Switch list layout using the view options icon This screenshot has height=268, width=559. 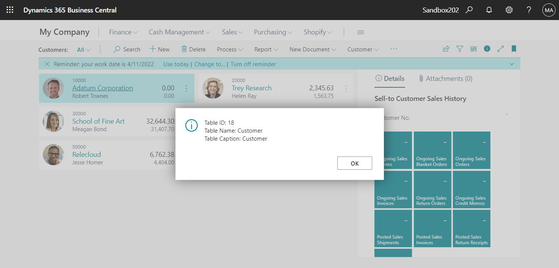473,49
